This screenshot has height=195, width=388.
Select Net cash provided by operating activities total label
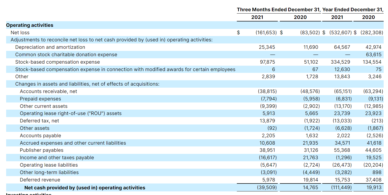tap(85, 188)
